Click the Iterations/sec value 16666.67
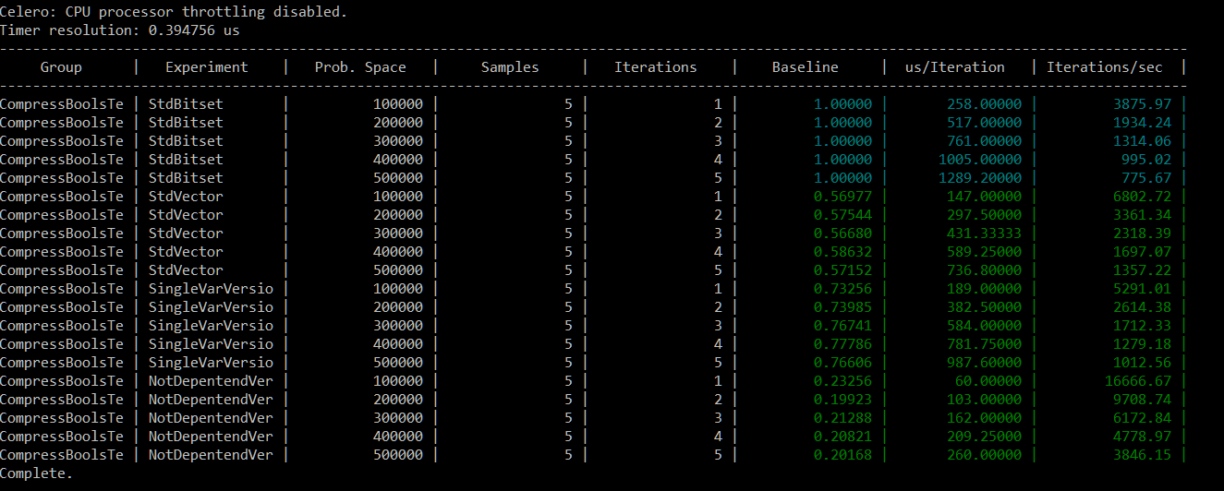The image size is (1224, 491). [1139, 381]
